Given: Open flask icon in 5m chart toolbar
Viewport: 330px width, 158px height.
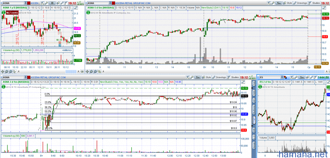Looking at the screenshot, I should pyautogui.click(x=269, y=3).
